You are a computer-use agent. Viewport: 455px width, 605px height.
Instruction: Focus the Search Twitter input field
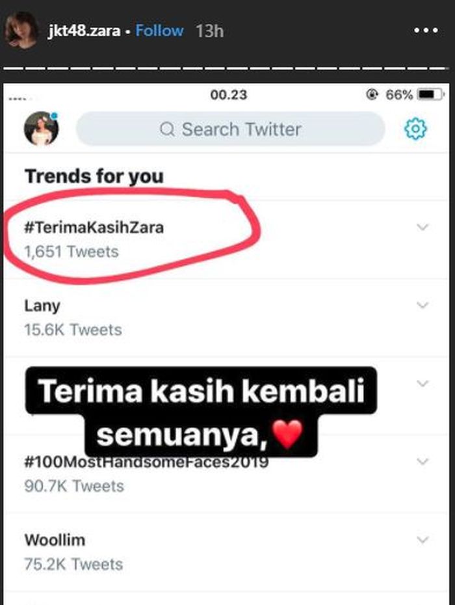(x=231, y=129)
